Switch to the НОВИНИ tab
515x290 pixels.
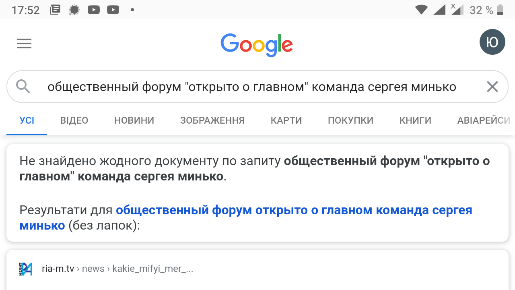tap(134, 120)
